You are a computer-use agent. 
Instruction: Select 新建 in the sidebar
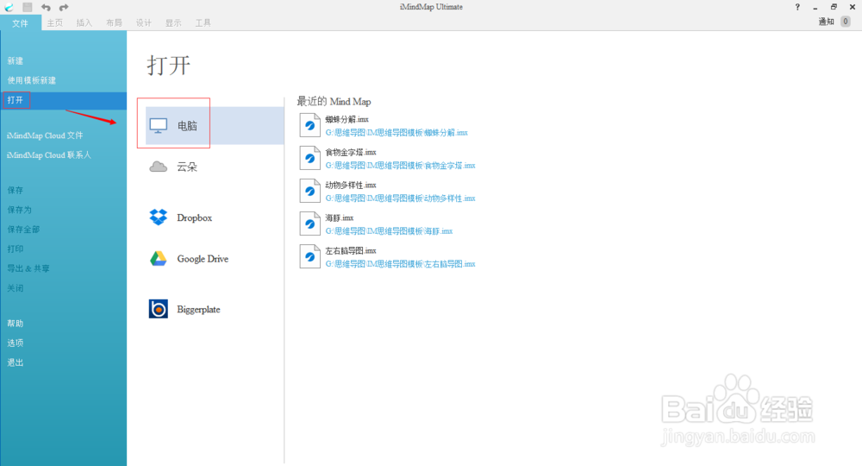(16, 61)
